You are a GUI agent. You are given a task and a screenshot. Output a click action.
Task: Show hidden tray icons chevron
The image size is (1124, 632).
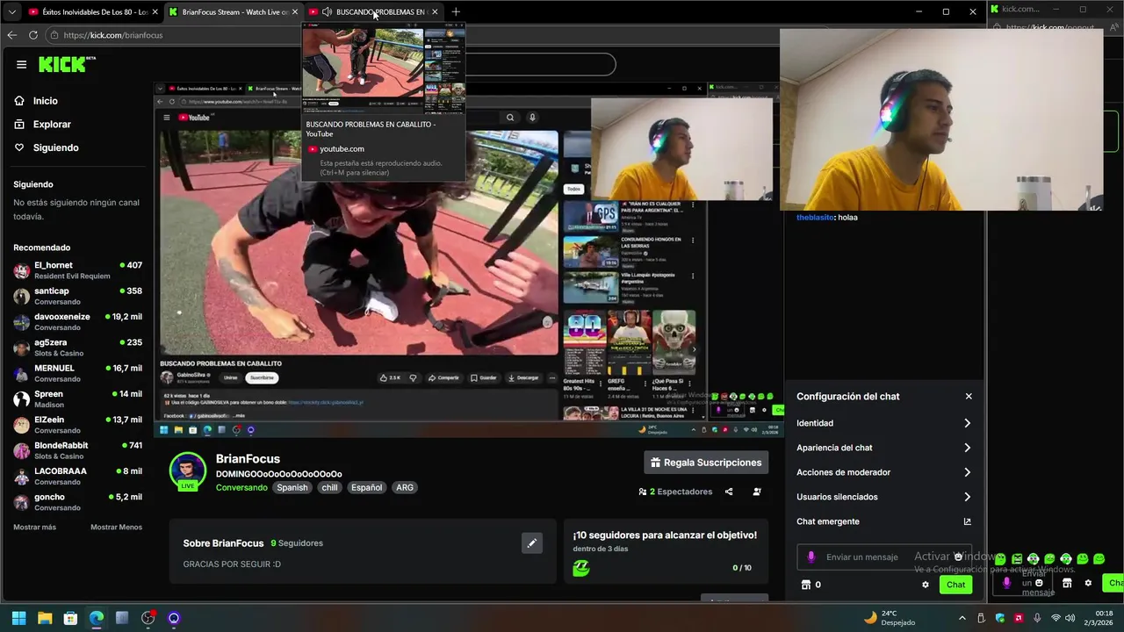pos(963,618)
